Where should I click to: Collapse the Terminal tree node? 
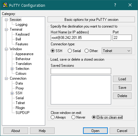[6, 29]
